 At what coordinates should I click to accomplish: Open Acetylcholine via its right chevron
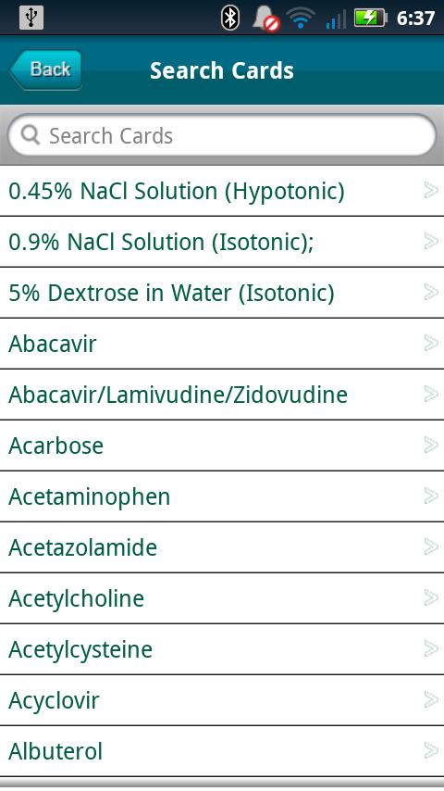[431, 597]
